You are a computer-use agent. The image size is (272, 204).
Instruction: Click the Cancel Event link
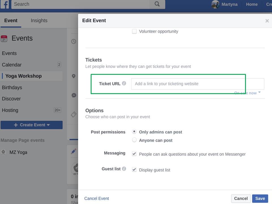pos(97,198)
